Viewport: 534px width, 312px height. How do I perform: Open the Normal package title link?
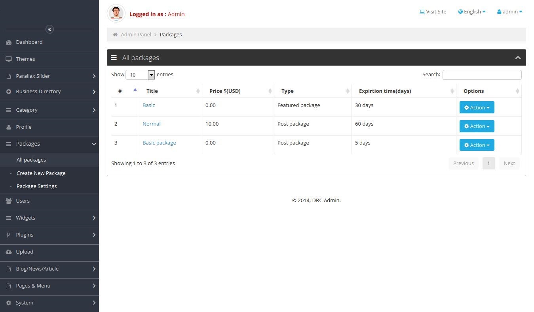pyautogui.click(x=152, y=124)
